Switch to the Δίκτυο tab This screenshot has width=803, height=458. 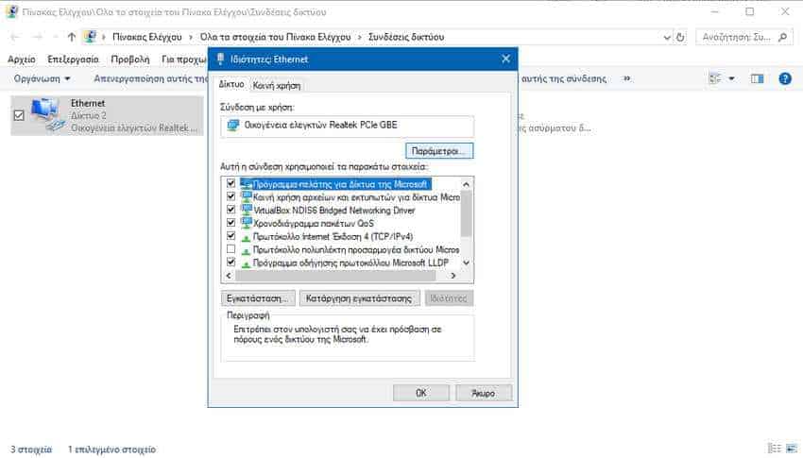tap(231, 84)
